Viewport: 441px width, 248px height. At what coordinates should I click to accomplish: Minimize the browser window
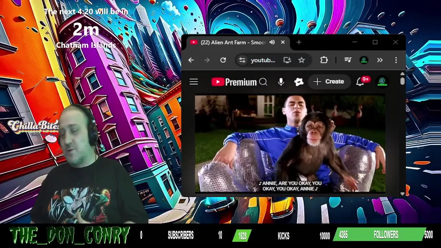[355, 42]
